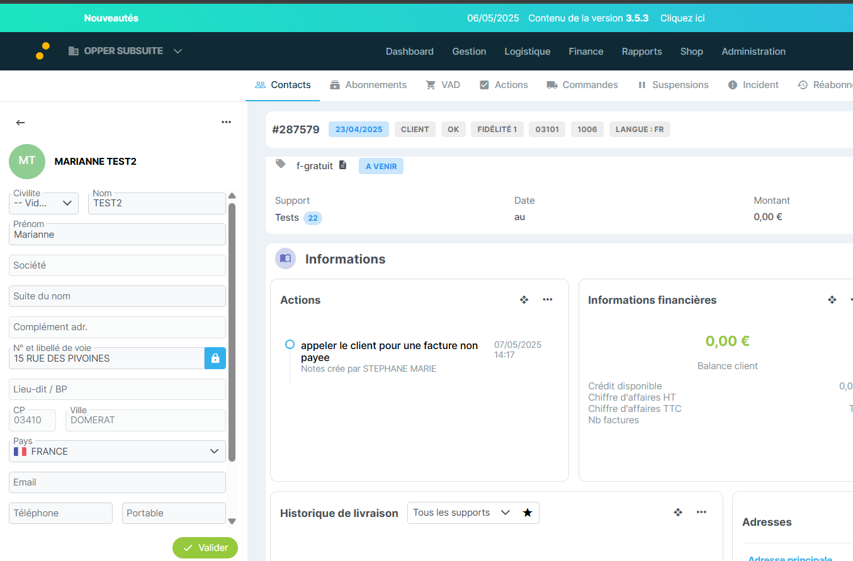853x561 pixels.
Task: Click the green 0,00 € client balance
Action: 728,341
